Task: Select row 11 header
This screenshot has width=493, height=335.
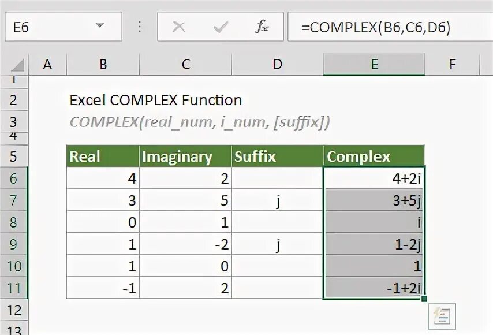Action: coord(14,288)
